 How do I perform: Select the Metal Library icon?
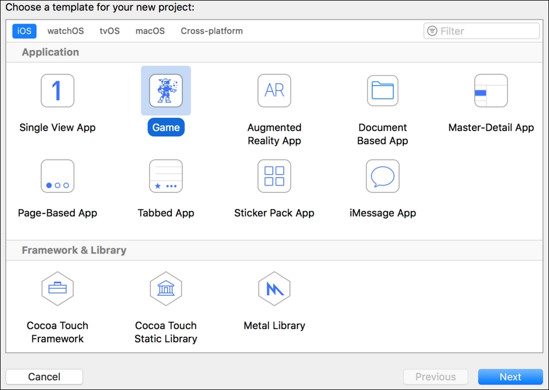(x=274, y=289)
